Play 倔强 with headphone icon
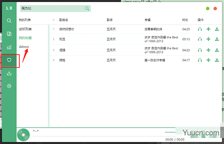The image size is (224, 144). pos(200,50)
